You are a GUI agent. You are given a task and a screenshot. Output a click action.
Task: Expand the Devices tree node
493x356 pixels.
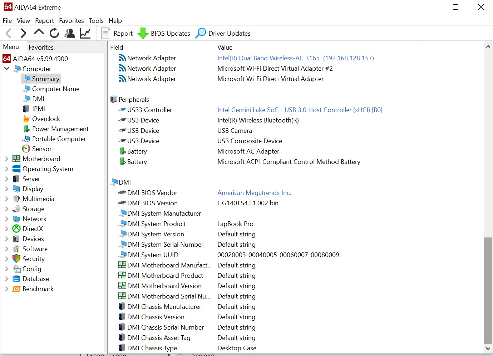coord(6,239)
